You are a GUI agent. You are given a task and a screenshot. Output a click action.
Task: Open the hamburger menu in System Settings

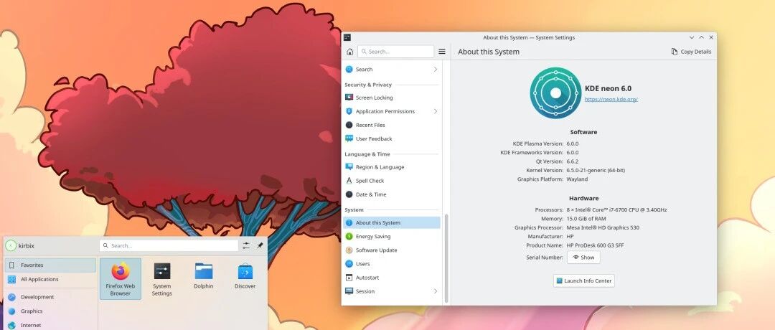click(442, 52)
